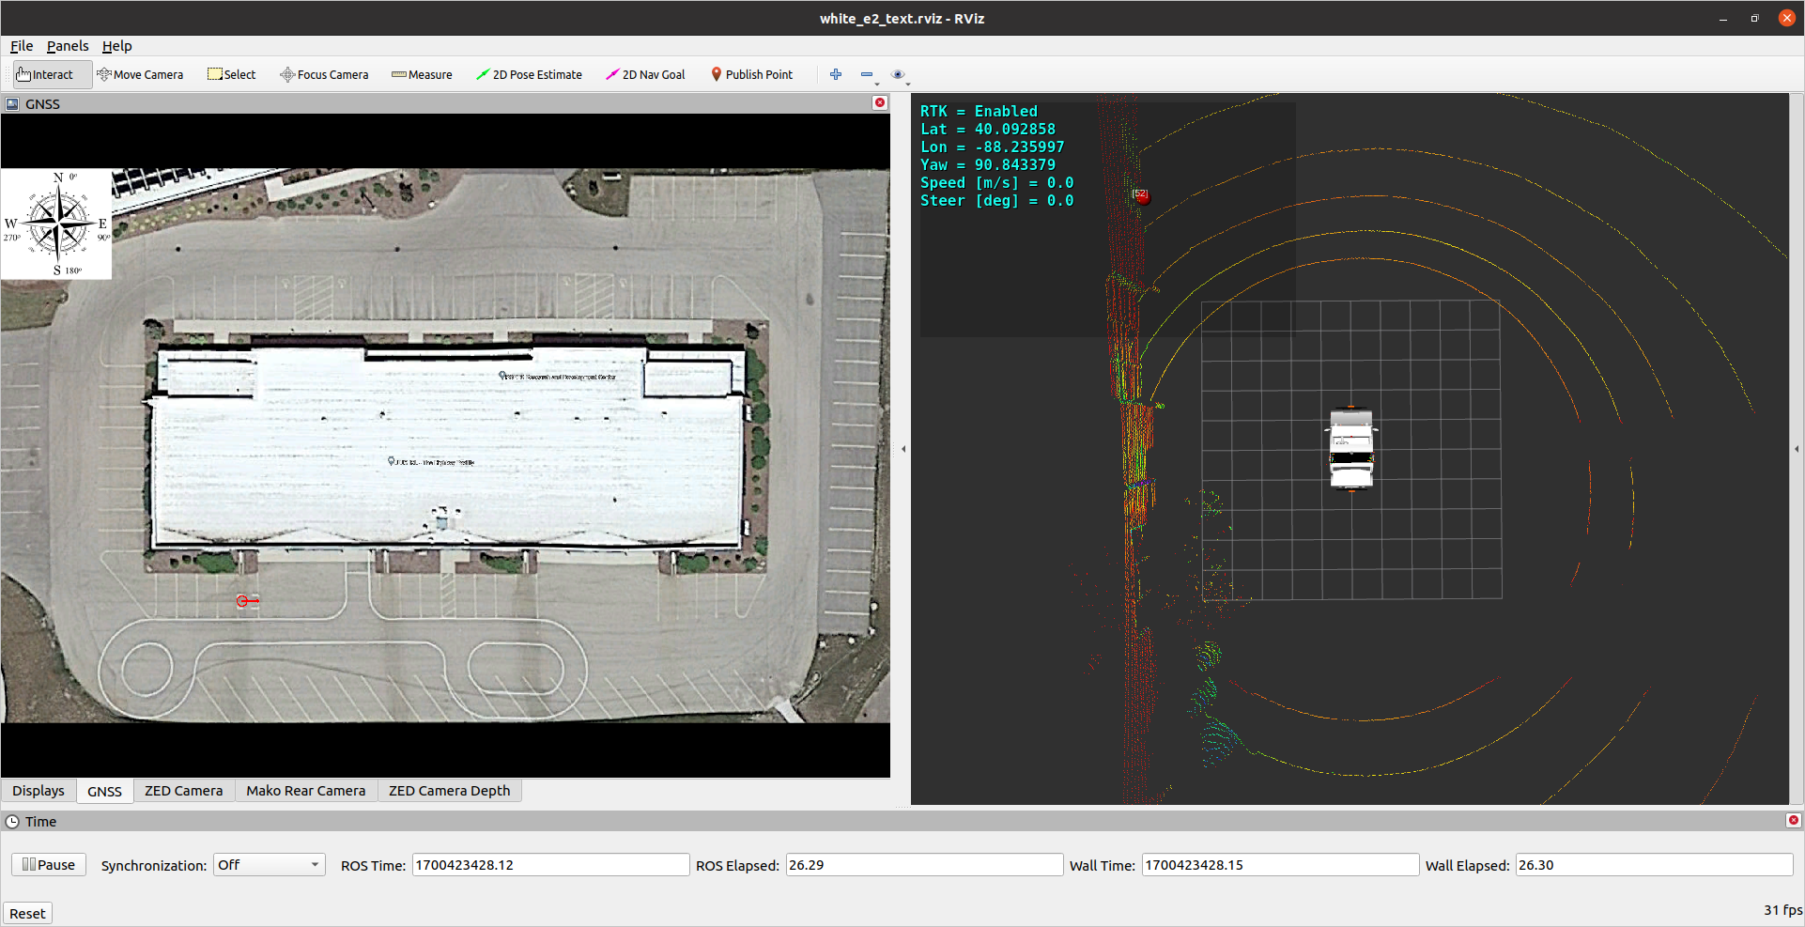Expand the Synchronization dropdown

(269, 865)
